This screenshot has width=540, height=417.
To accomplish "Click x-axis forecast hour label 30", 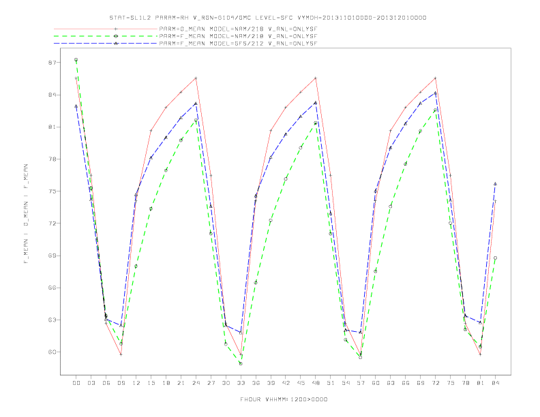I will coord(226,383).
